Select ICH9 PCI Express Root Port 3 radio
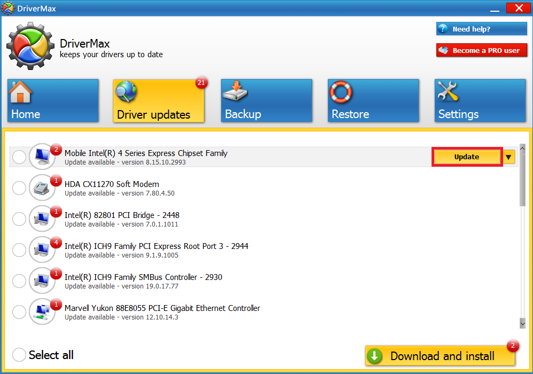The width and height of the screenshot is (533, 374). tap(19, 250)
